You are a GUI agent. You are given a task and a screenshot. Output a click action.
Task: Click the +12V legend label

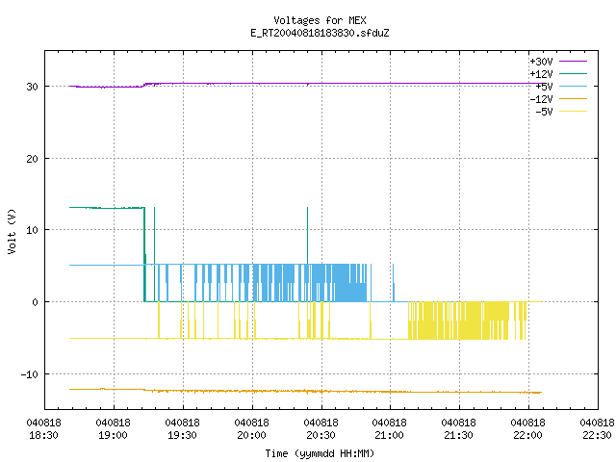click(x=541, y=74)
